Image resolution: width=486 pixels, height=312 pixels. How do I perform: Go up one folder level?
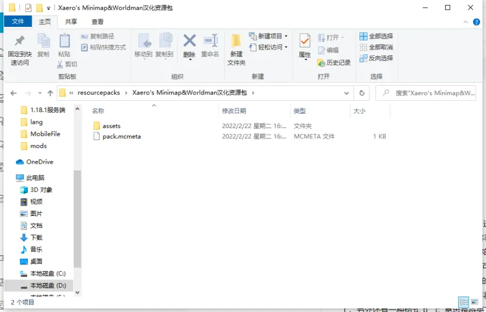[x=50, y=93]
